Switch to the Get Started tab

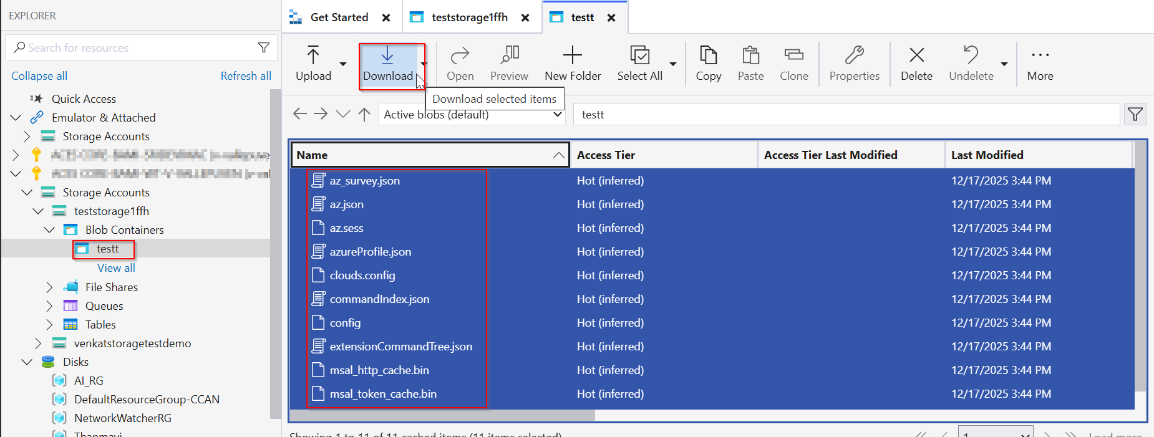pos(339,17)
